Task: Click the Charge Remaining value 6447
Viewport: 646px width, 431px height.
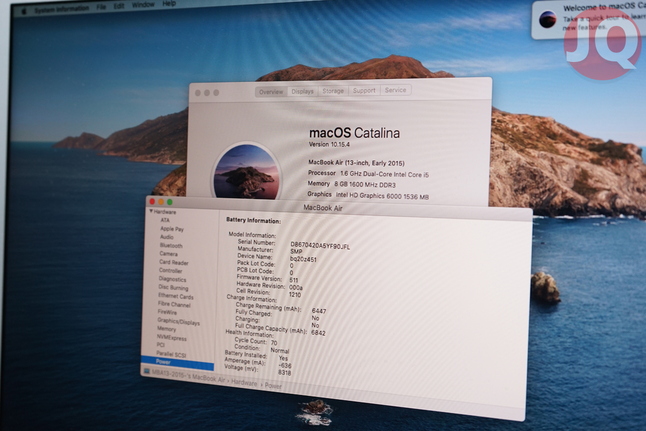Action: pos(319,311)
